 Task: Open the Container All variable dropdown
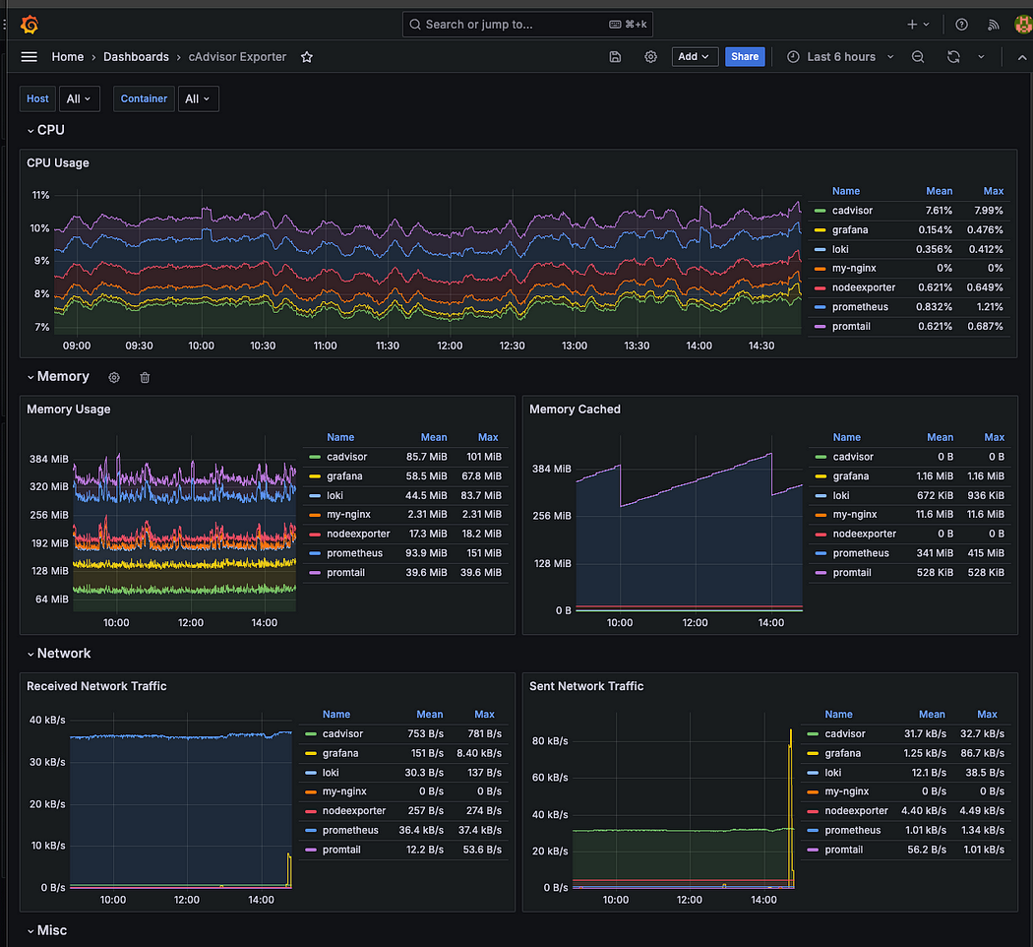click(x=198, y=98)
